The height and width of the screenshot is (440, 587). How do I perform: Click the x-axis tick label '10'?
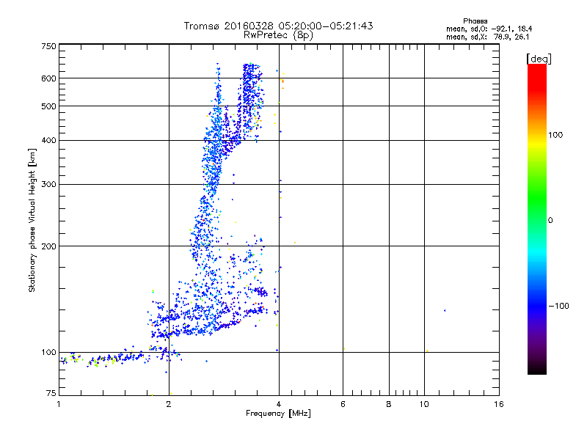coord(424,404)
